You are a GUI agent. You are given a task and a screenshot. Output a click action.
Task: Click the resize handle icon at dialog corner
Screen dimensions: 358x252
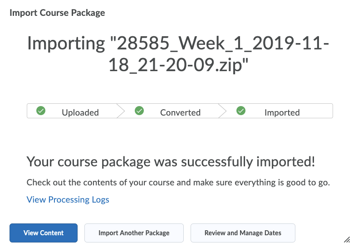click(x=347, y=240)
